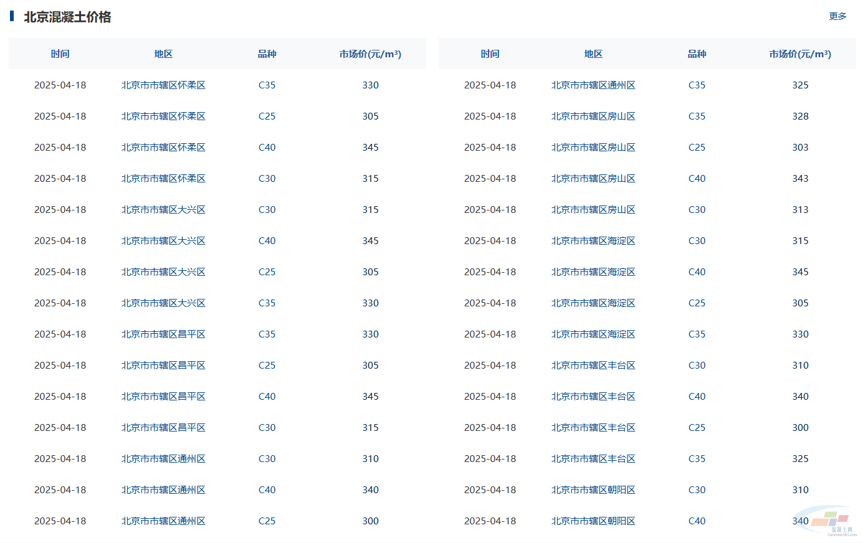Image resolution: width=863 pixels, height=543 pixels.
Task: Open 怀柔区 link for C25 at 305
Action: (163, 116)
